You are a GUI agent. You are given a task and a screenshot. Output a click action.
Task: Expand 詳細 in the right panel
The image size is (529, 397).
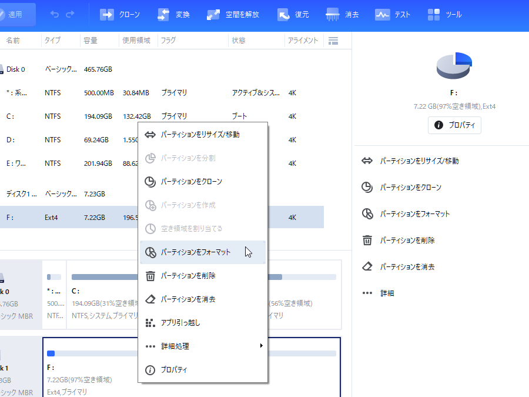pos(387,293)
